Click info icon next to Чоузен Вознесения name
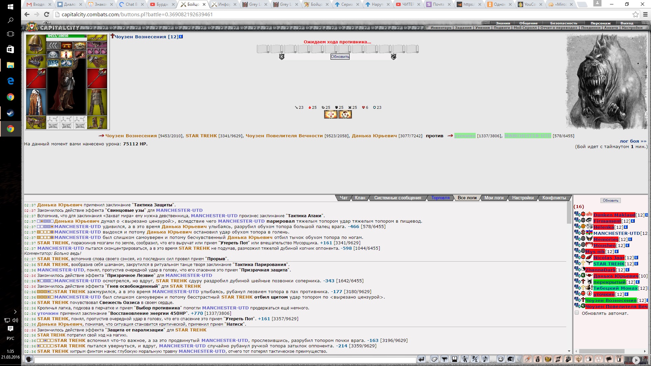Image resolution: width=651 pixels, height=366 pixels. click(x=181, y=37)
